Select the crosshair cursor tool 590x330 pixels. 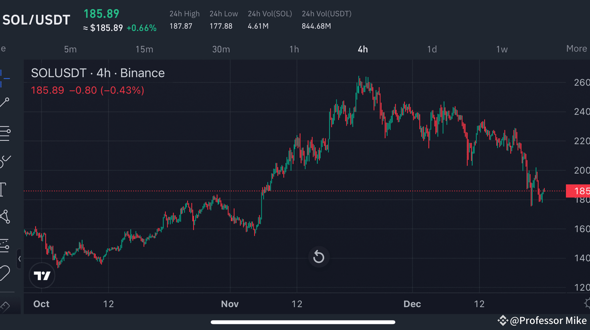pyautogui.click(x=4, y=78)
